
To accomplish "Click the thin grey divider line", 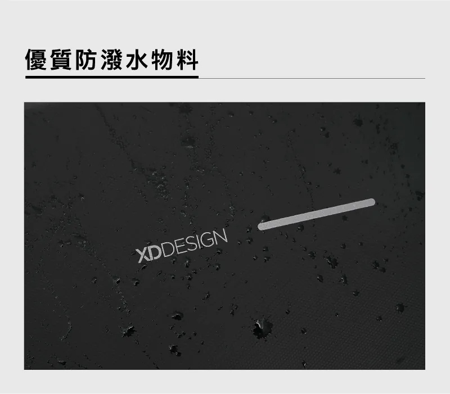I will tap(312, 78).
